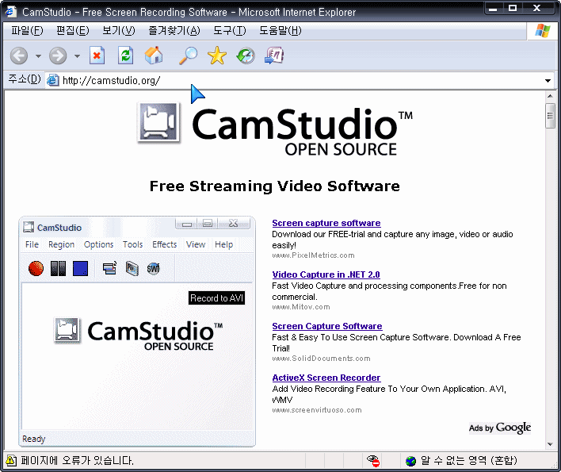This screenshot has height=472, width=561.
Task: Click the IE icon in the title bar
Action: pos(11,12)
